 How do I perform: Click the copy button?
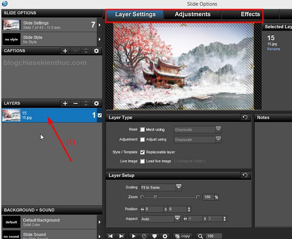tap(182, 236)
